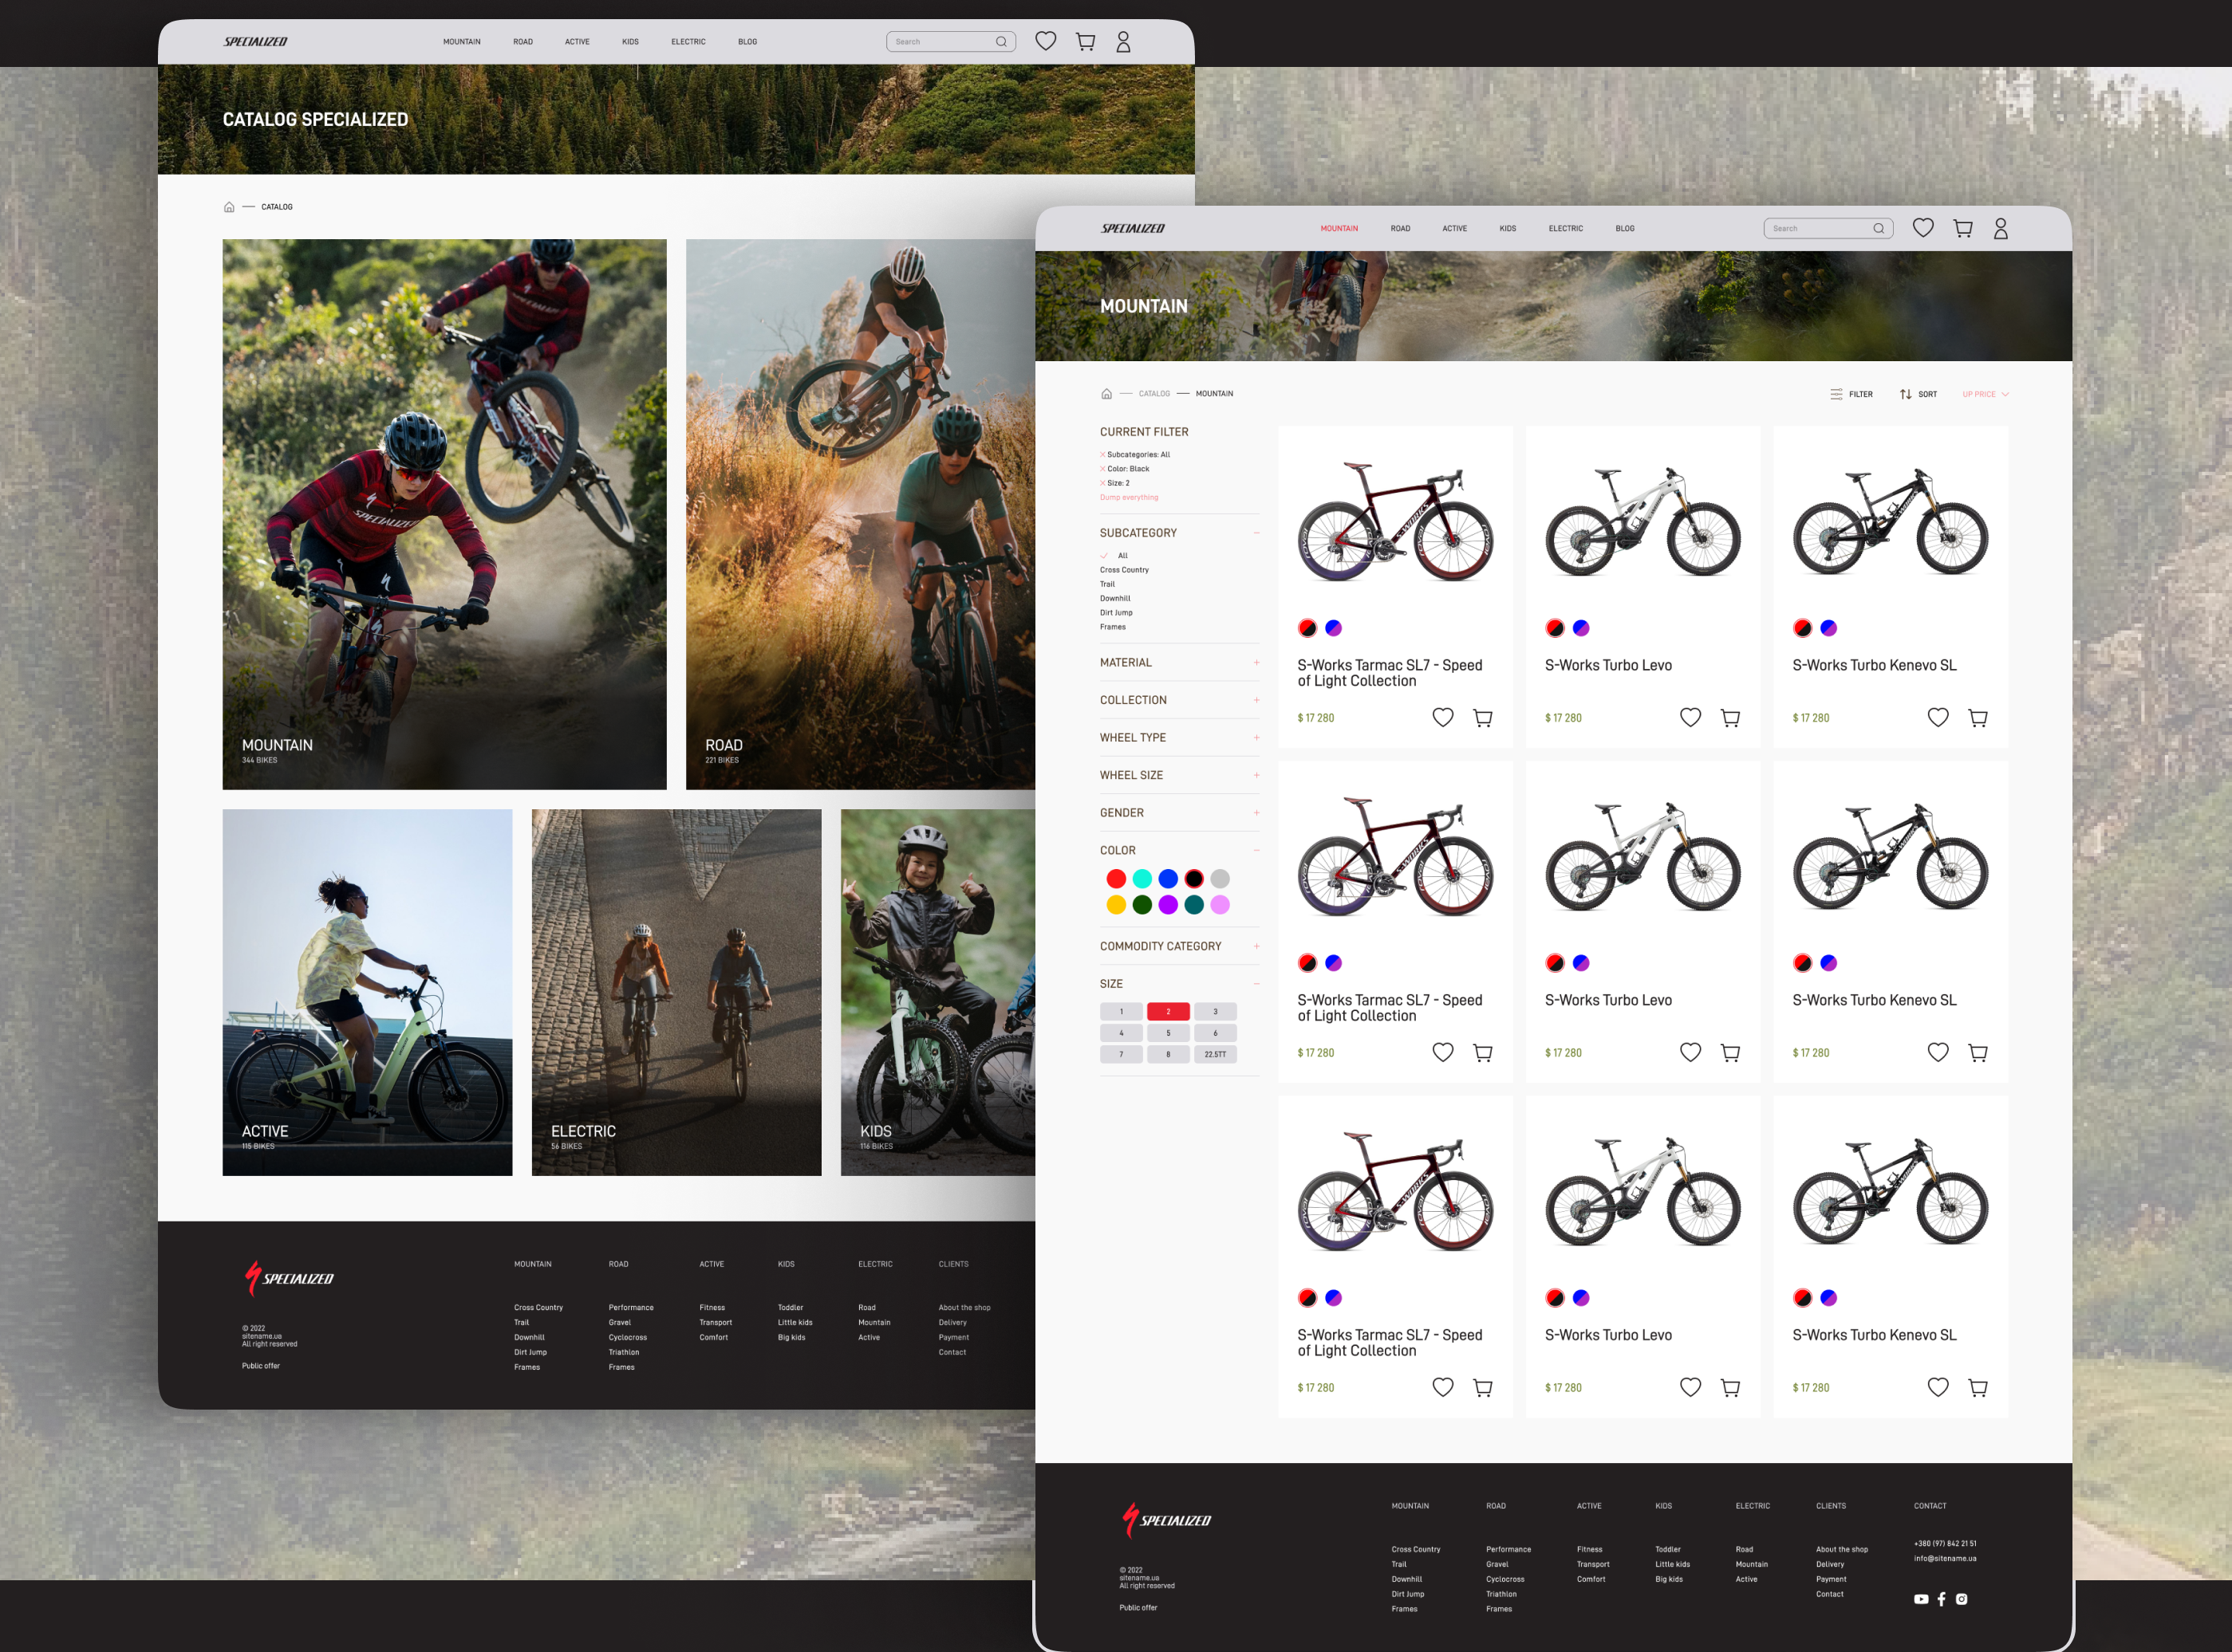Screen dimensions: 2232x1652
Task: Select the Downhill subcategory filter
Action: 1114,599
